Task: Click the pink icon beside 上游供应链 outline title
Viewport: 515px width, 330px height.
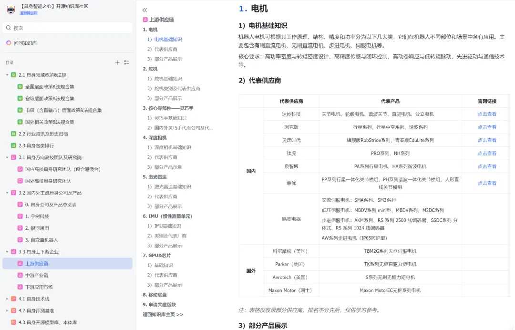Action: pyautogui.click(x=145, y=20)
